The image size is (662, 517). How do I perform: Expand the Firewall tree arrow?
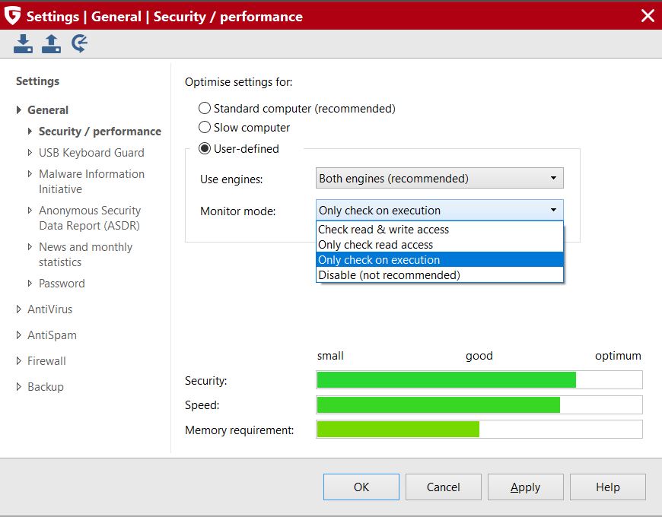19,361
